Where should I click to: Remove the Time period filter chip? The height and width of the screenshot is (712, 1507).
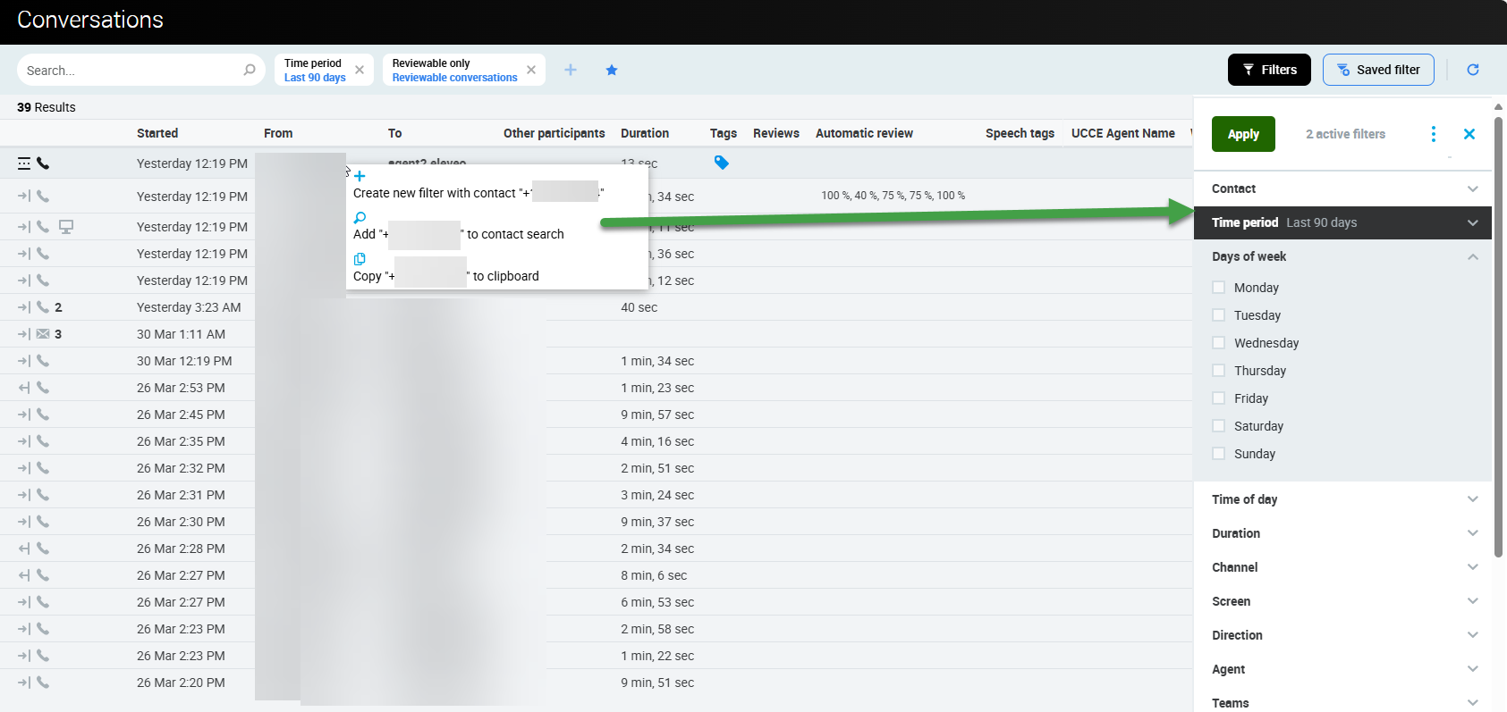click(360, 70)
